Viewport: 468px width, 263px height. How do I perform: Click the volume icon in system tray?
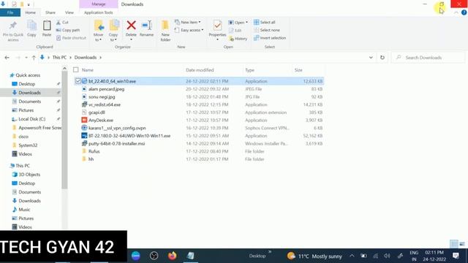point(387,256)
